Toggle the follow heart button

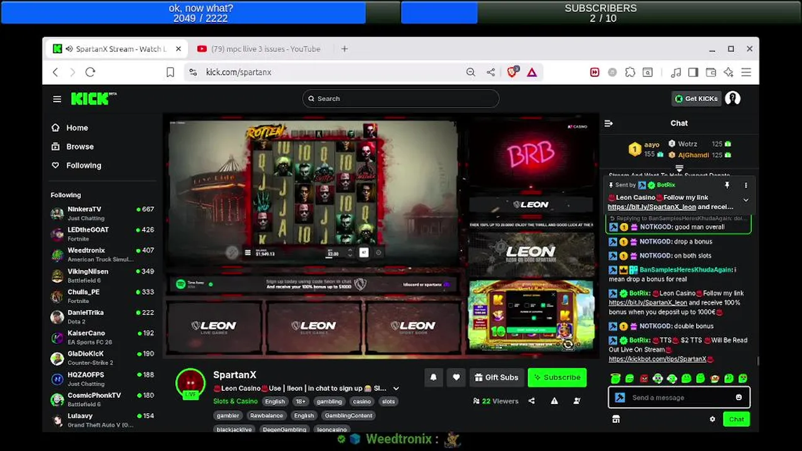tap(456, 377)
